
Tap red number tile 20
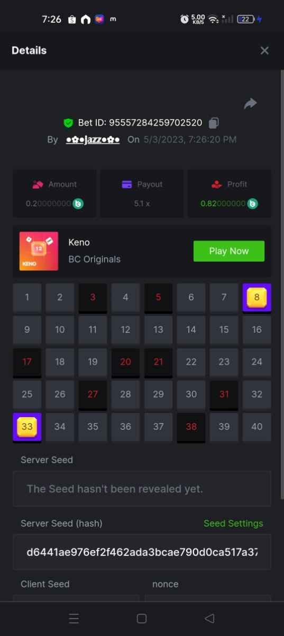coord(125,363)
